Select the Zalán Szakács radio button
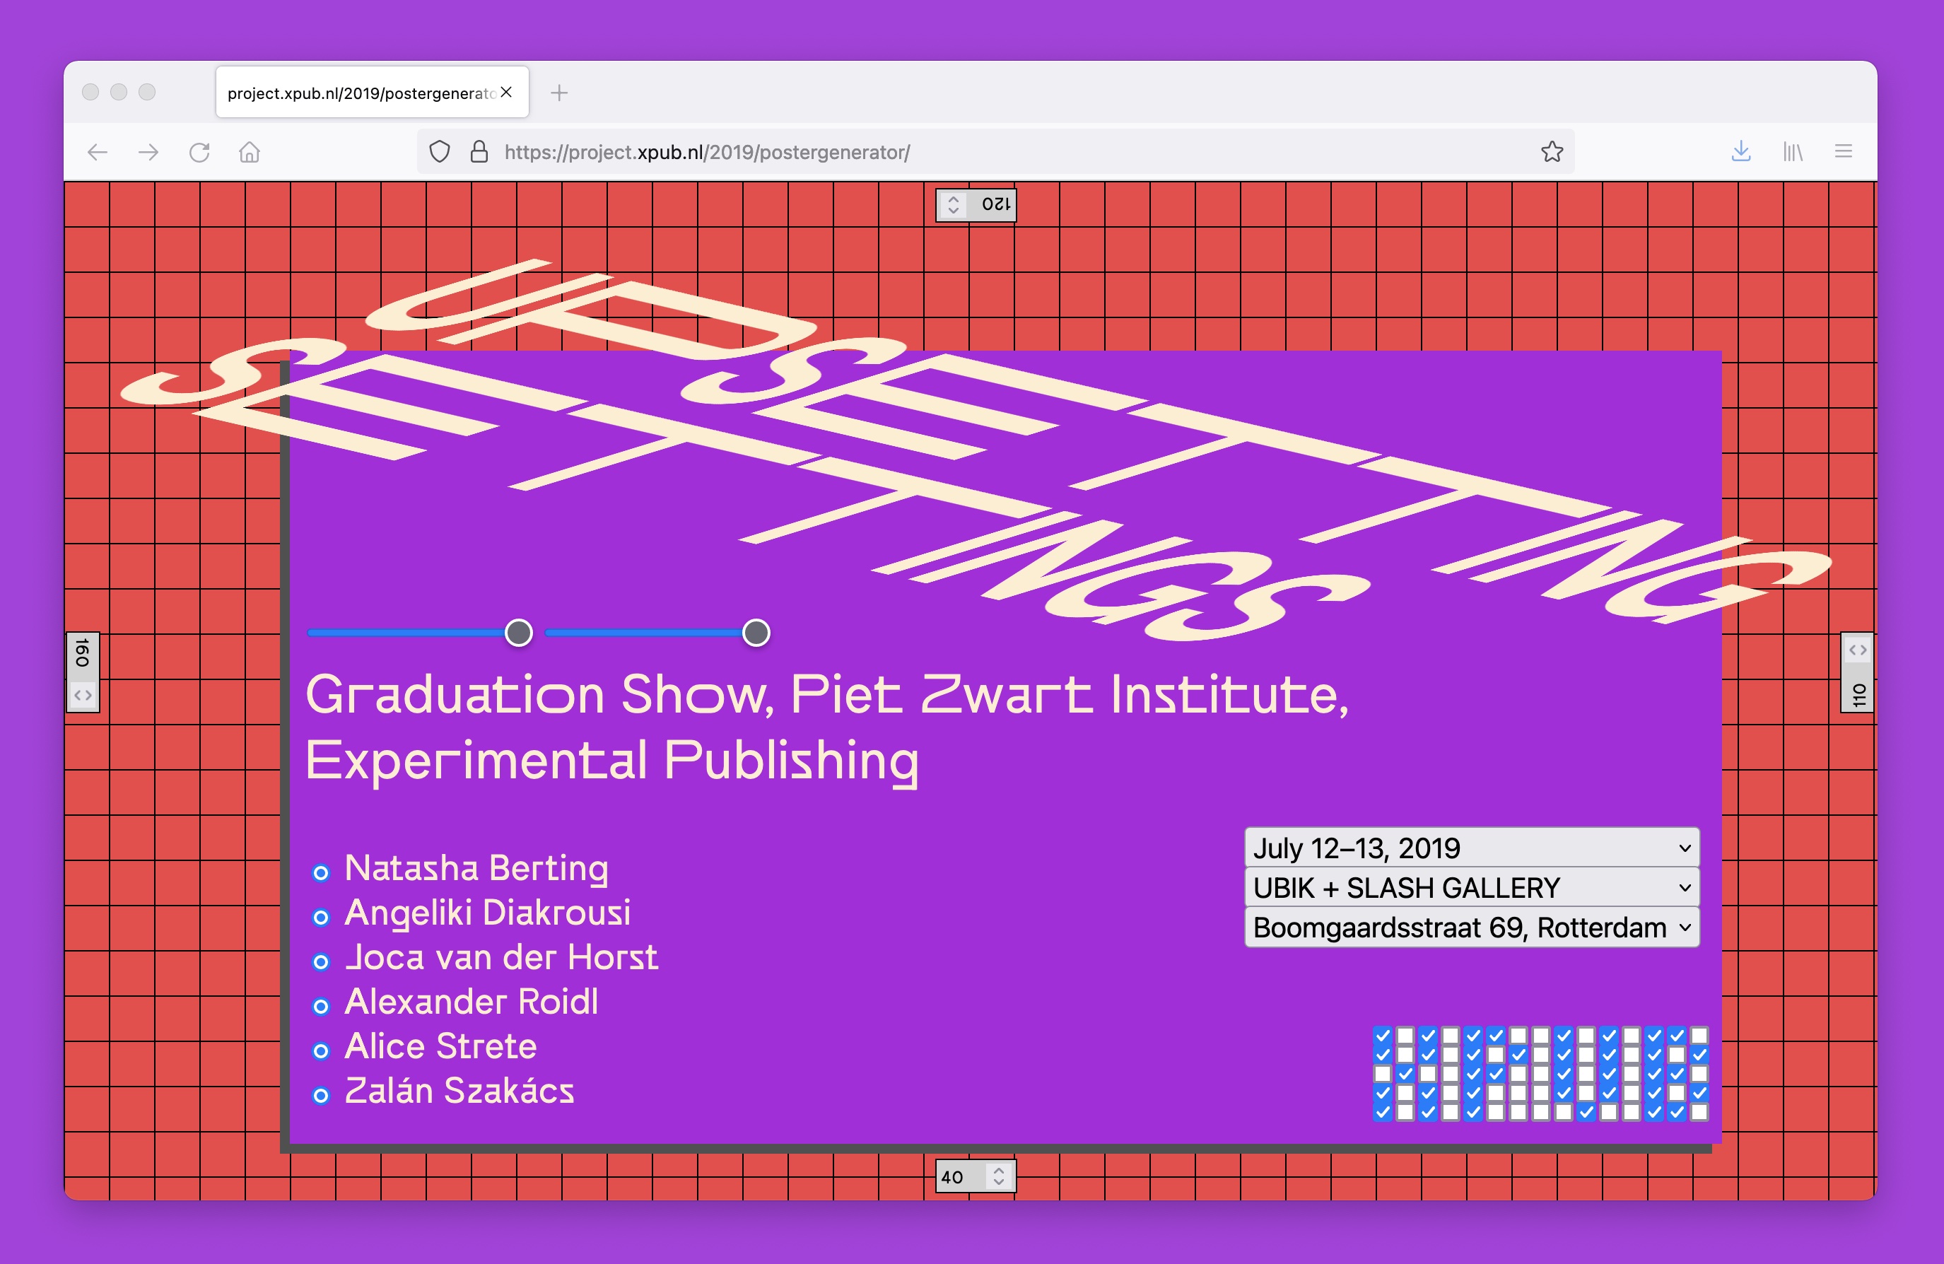Image resolution: width=1944 pixels, height=1264 pixels. click(x=321, y=1096)
